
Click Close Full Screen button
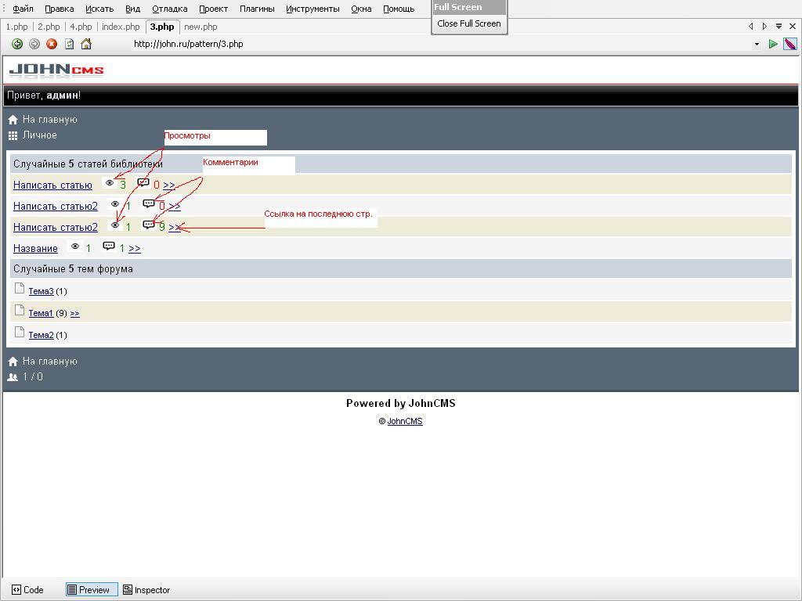[469, 23]
